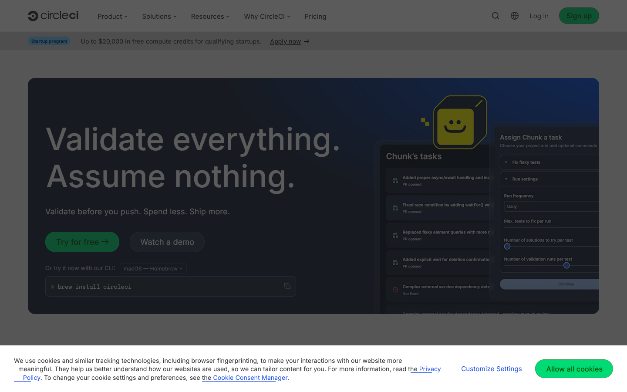Image resolution: width=627 pixels, height=392 pixels.
Task: Select 'Fixed race condition by adding waitFor()' row
Action: pos(438,208)
